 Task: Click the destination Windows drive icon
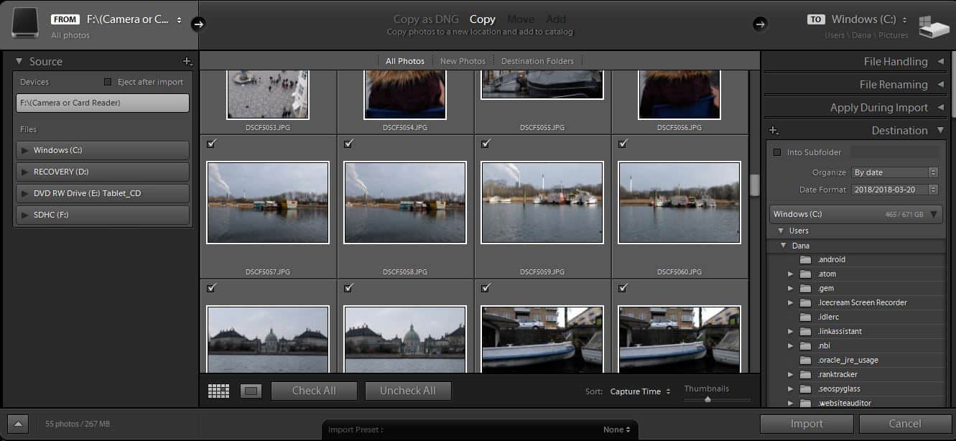point(933,26)
